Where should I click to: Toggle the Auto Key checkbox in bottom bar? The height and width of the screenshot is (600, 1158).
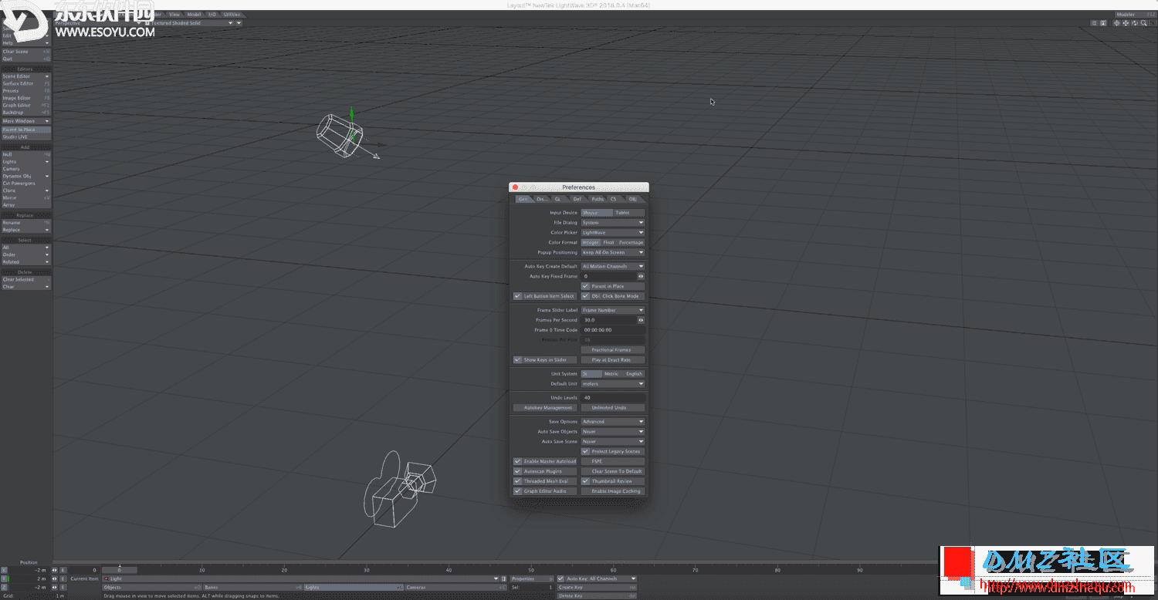coord(561,578)
